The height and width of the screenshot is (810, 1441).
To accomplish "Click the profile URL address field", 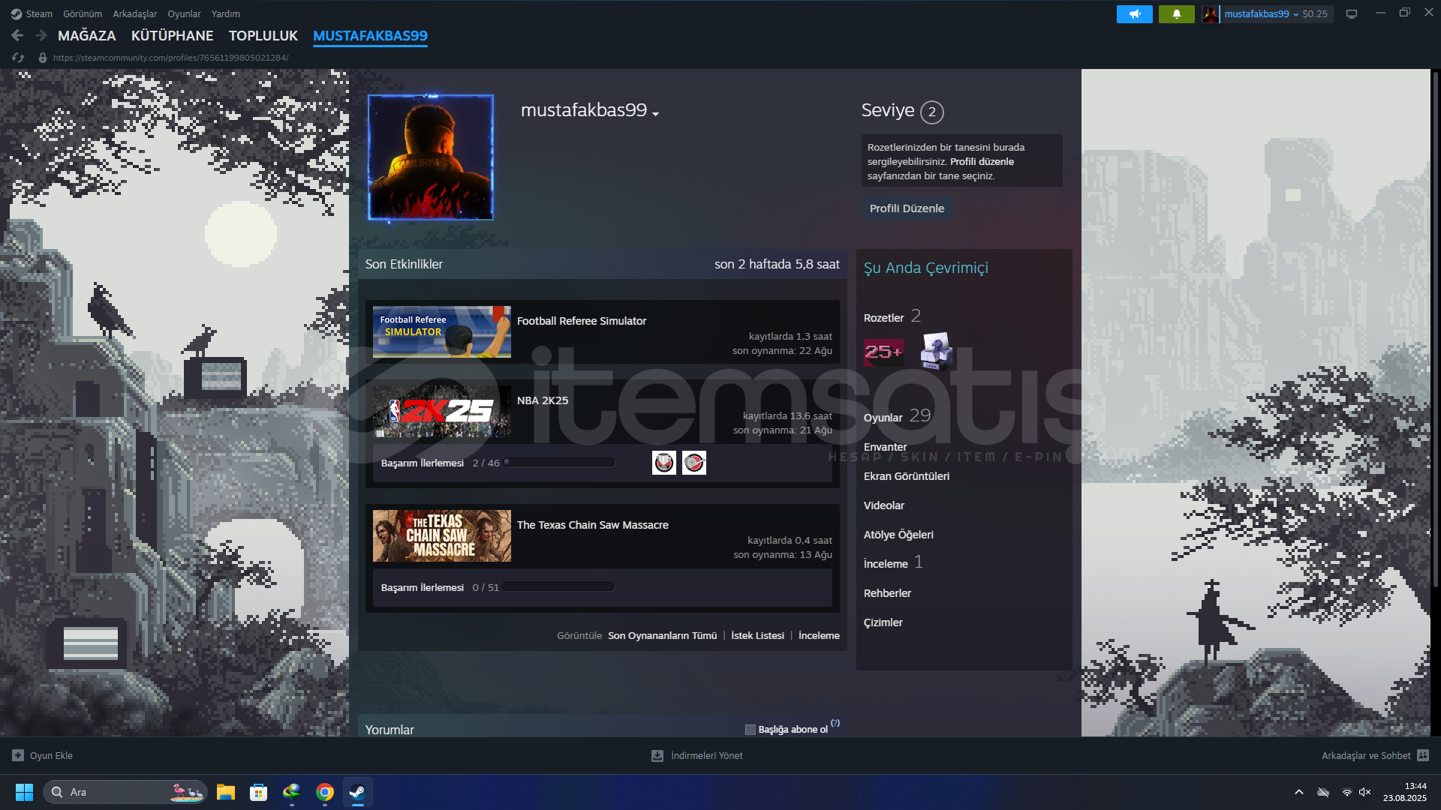I will (171, 58).
